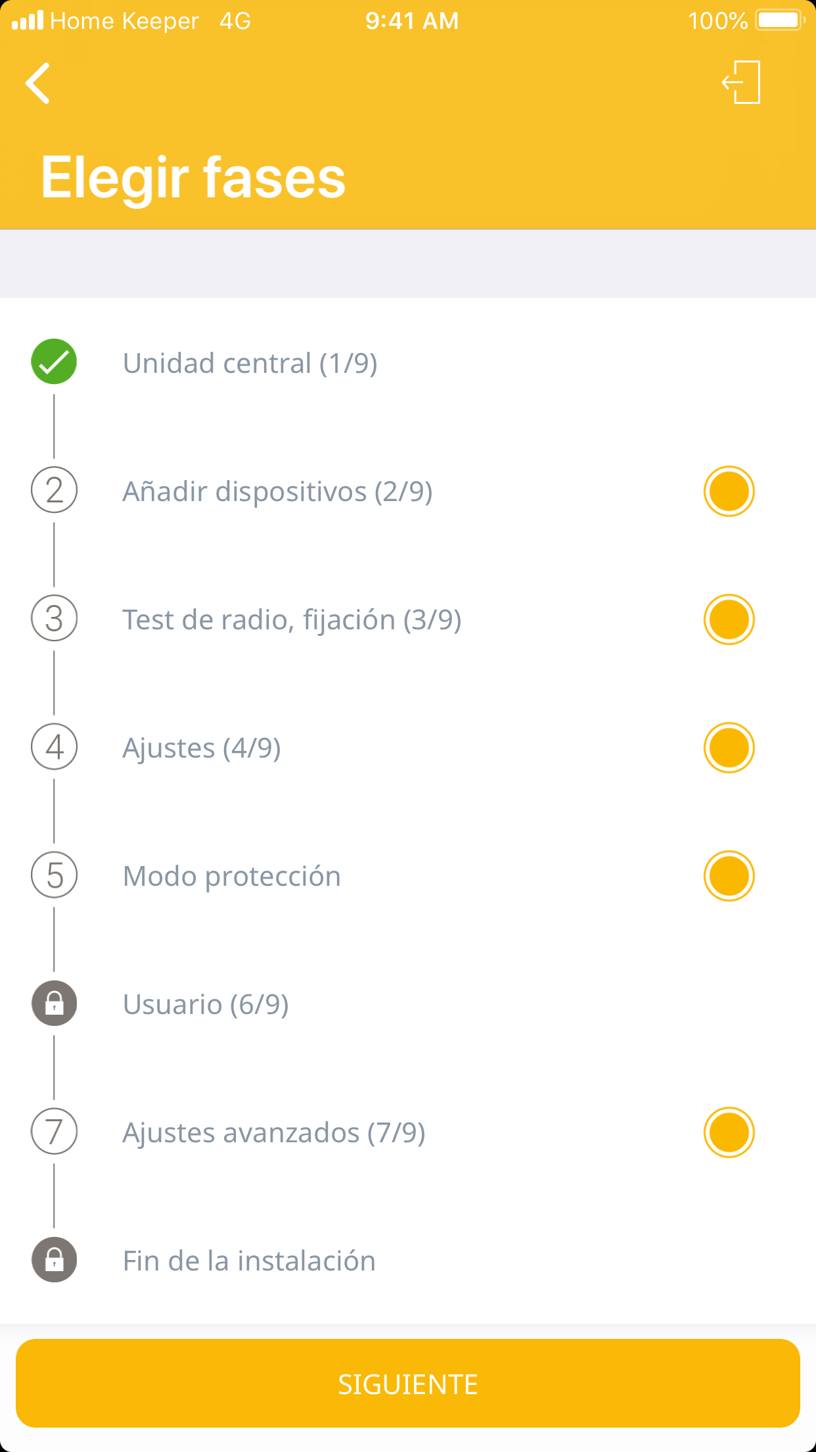This screenshot has width=816, height=1452.
Task: Tap the step 4 circle icon
Action: tap(55, 747)
